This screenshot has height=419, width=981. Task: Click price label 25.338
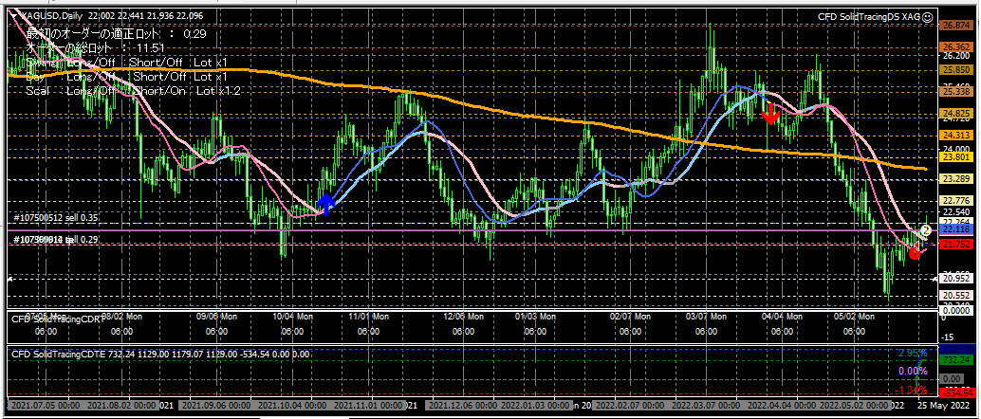[x=954, y=91]
